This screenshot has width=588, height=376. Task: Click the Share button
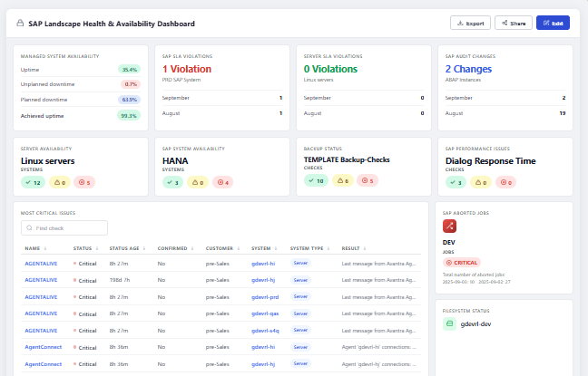click(x=514, y=23)
